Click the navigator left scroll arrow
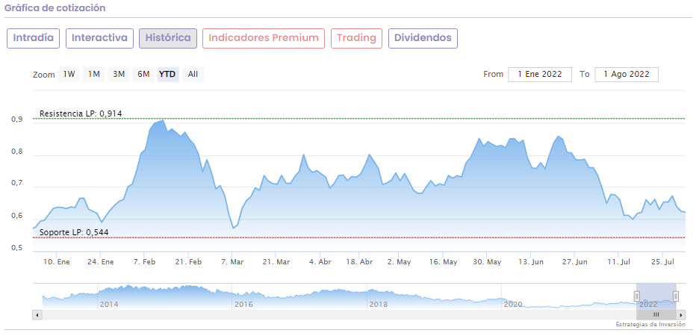 click(x=37, y=315)
